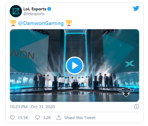Click the WON banner in video thumbnail
This screenshot has width=148, height=126.
22,55
